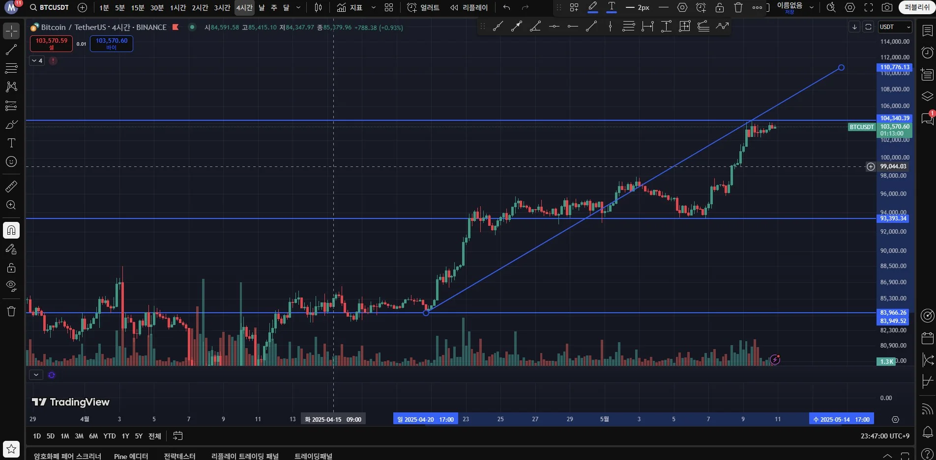Open the layout name dropdown arrow
Screen dimensions: 936x460
coord(812,7)
